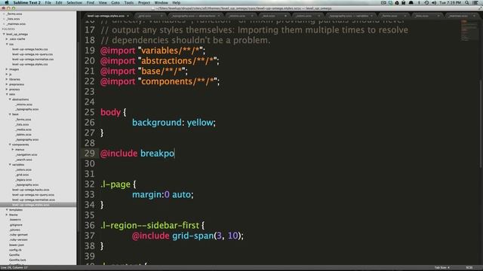Open _legacy.scss under variables
This screenshot has width=483, height=271.
[x=23, y=180]
